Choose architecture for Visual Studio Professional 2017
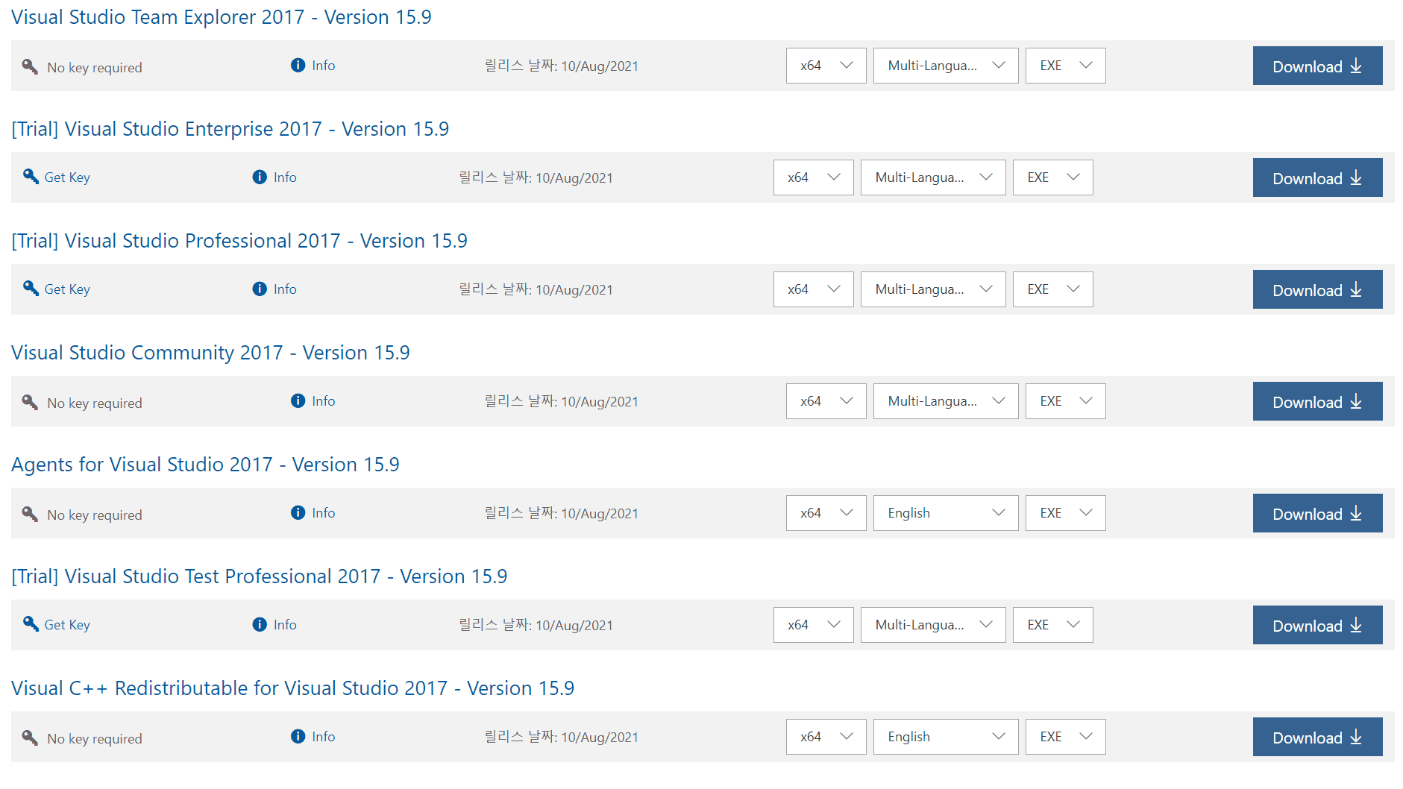This screenshot has width=1403, height=789. [x=813, y=289]
